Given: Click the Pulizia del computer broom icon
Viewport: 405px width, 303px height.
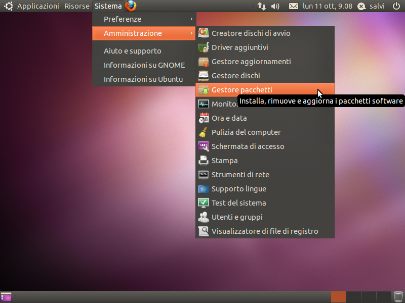Looking at the screenshot, I should point(204,132).
